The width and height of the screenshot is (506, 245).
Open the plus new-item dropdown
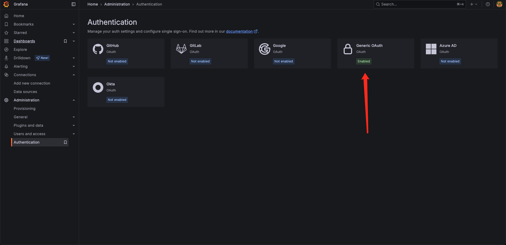coord(474,4)
